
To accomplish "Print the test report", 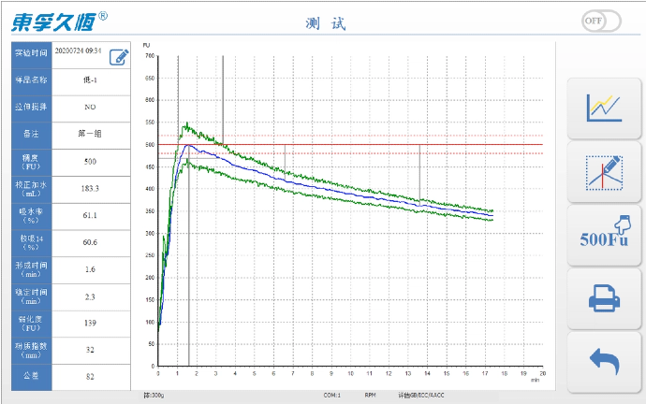I will [604, 298].
